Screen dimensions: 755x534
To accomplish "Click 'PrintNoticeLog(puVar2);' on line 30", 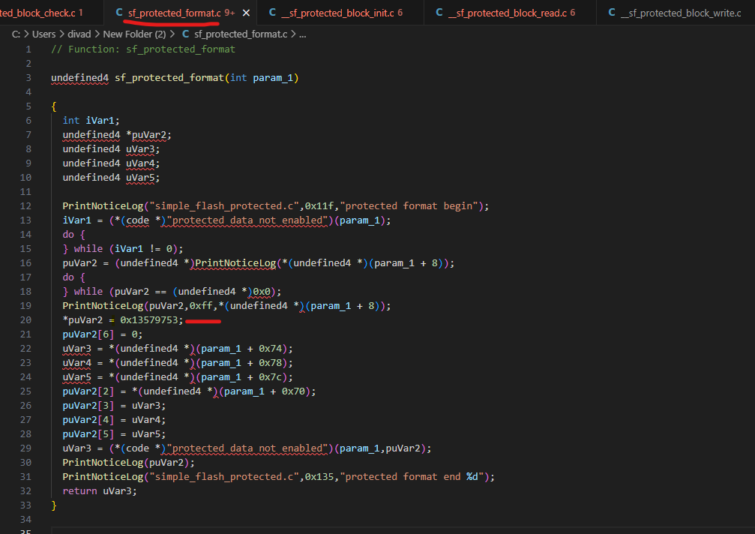I will coord(128,463).
